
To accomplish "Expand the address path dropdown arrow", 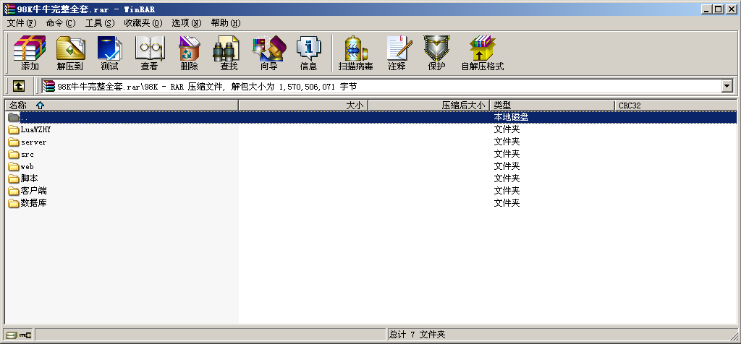I will (x=727, y=87).
